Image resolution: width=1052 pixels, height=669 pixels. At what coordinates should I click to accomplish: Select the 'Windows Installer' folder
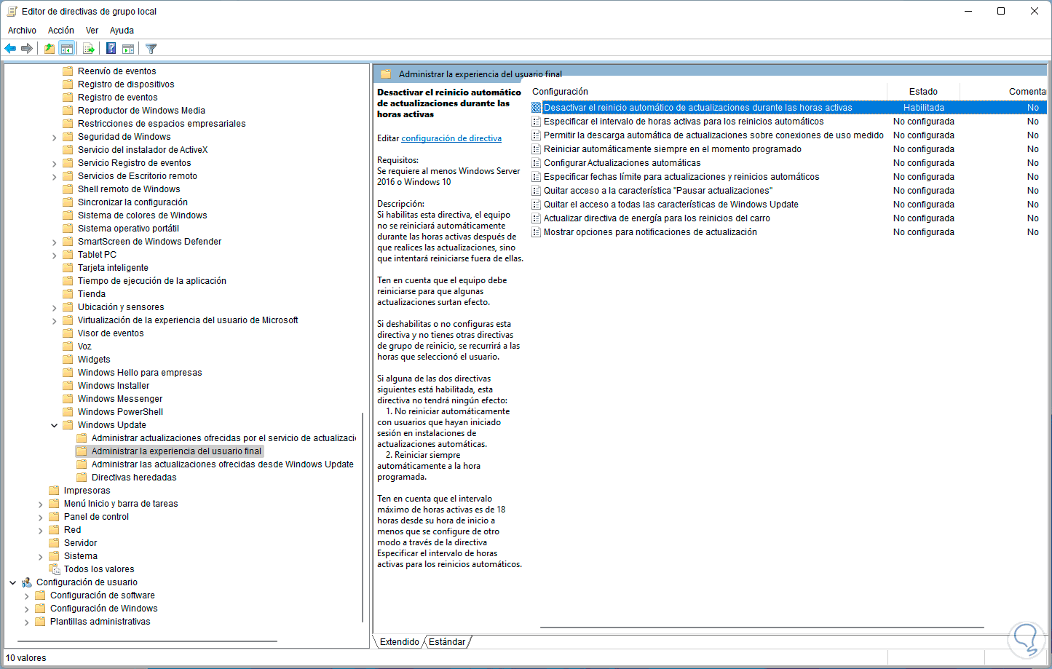(114, 386)
